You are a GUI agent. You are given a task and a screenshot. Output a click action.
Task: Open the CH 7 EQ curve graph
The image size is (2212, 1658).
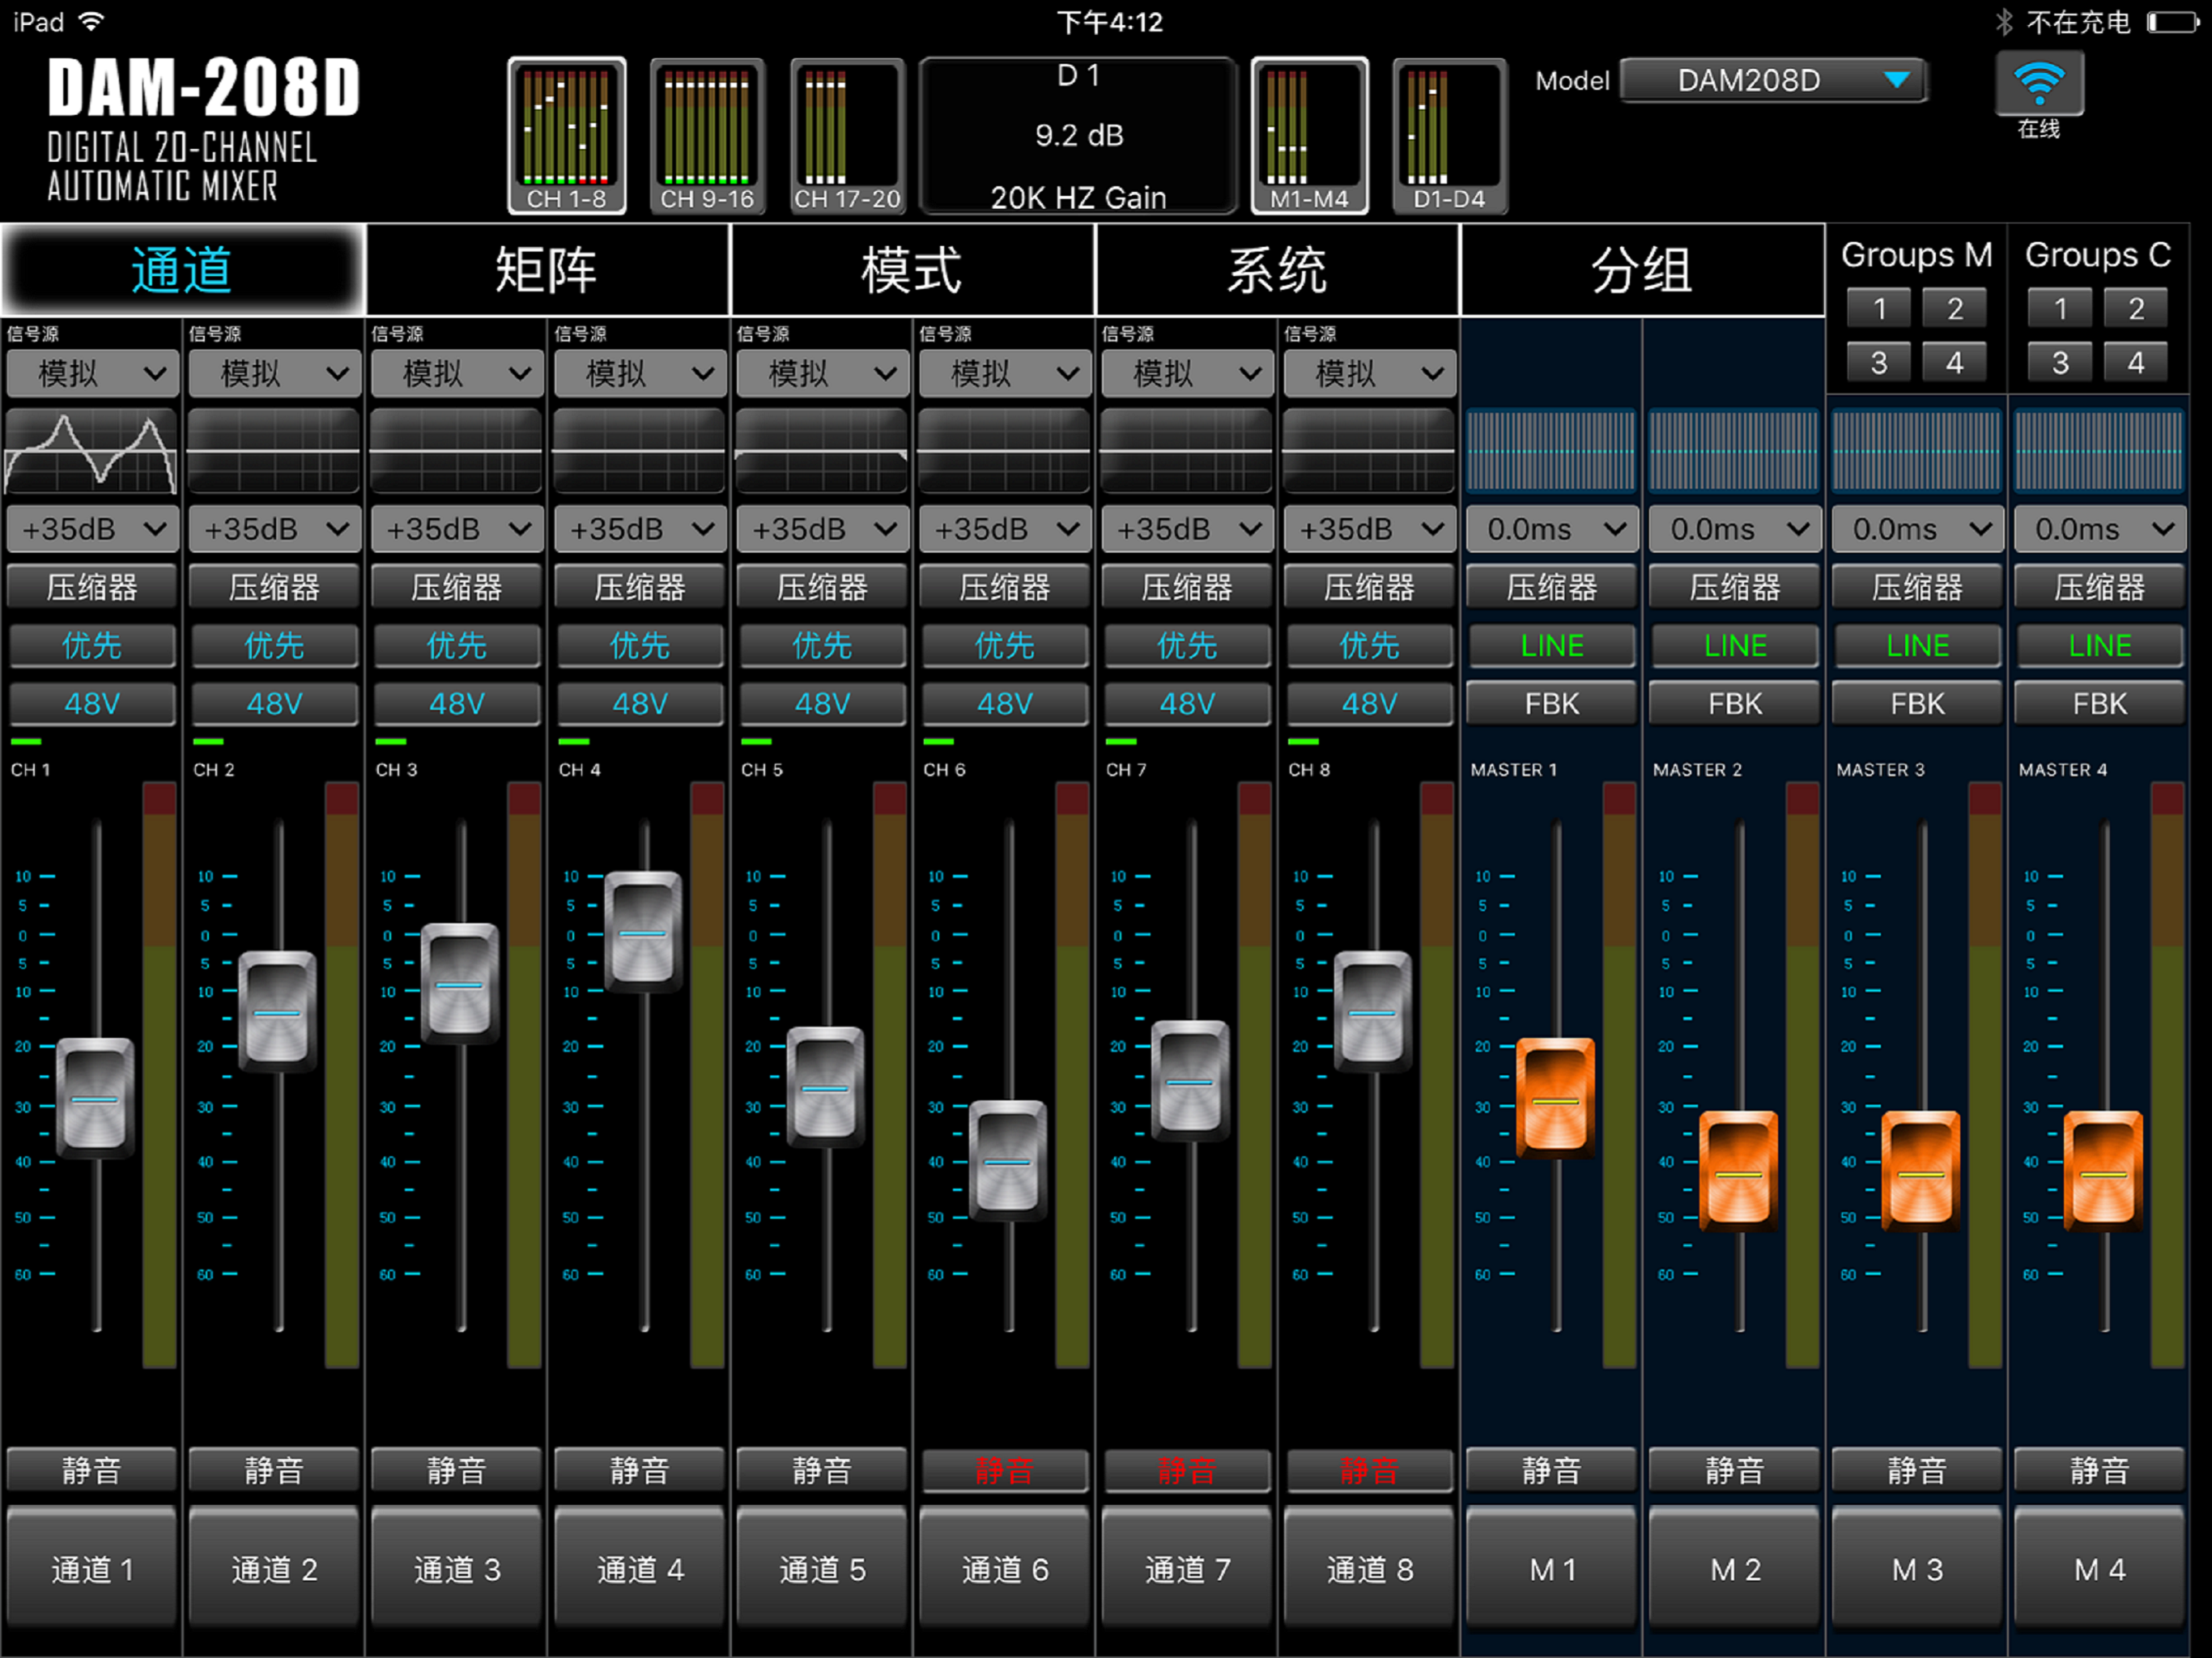click(x=1187, y=451)
